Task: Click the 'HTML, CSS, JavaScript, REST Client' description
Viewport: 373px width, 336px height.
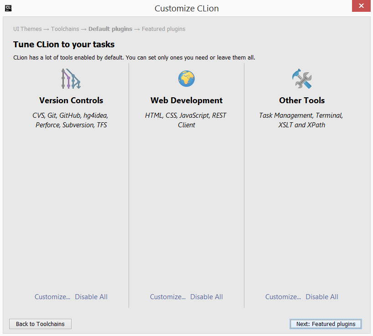Action: [186, 120]
